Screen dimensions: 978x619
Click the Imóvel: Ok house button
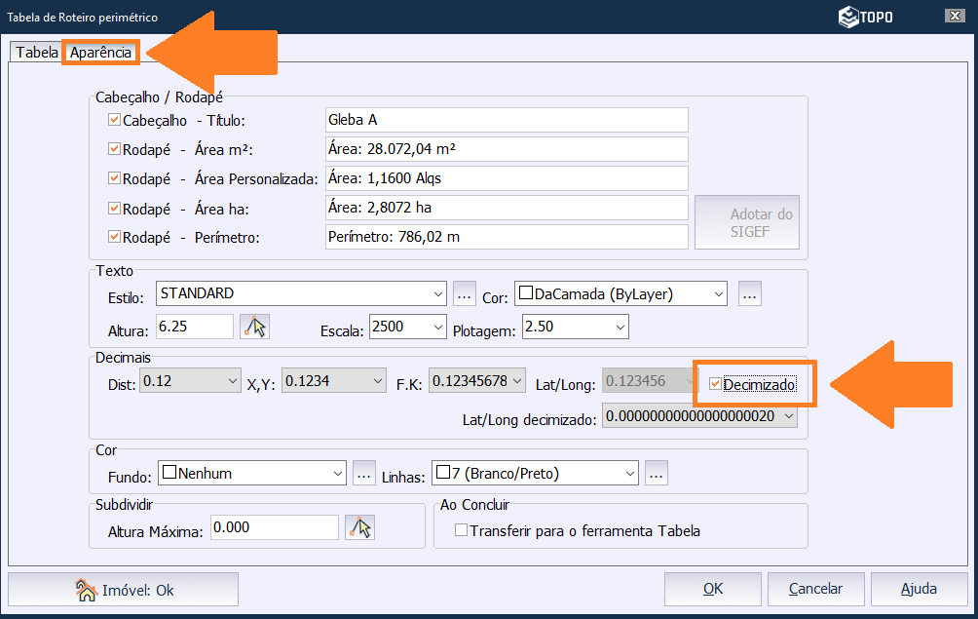pos(124,590)
